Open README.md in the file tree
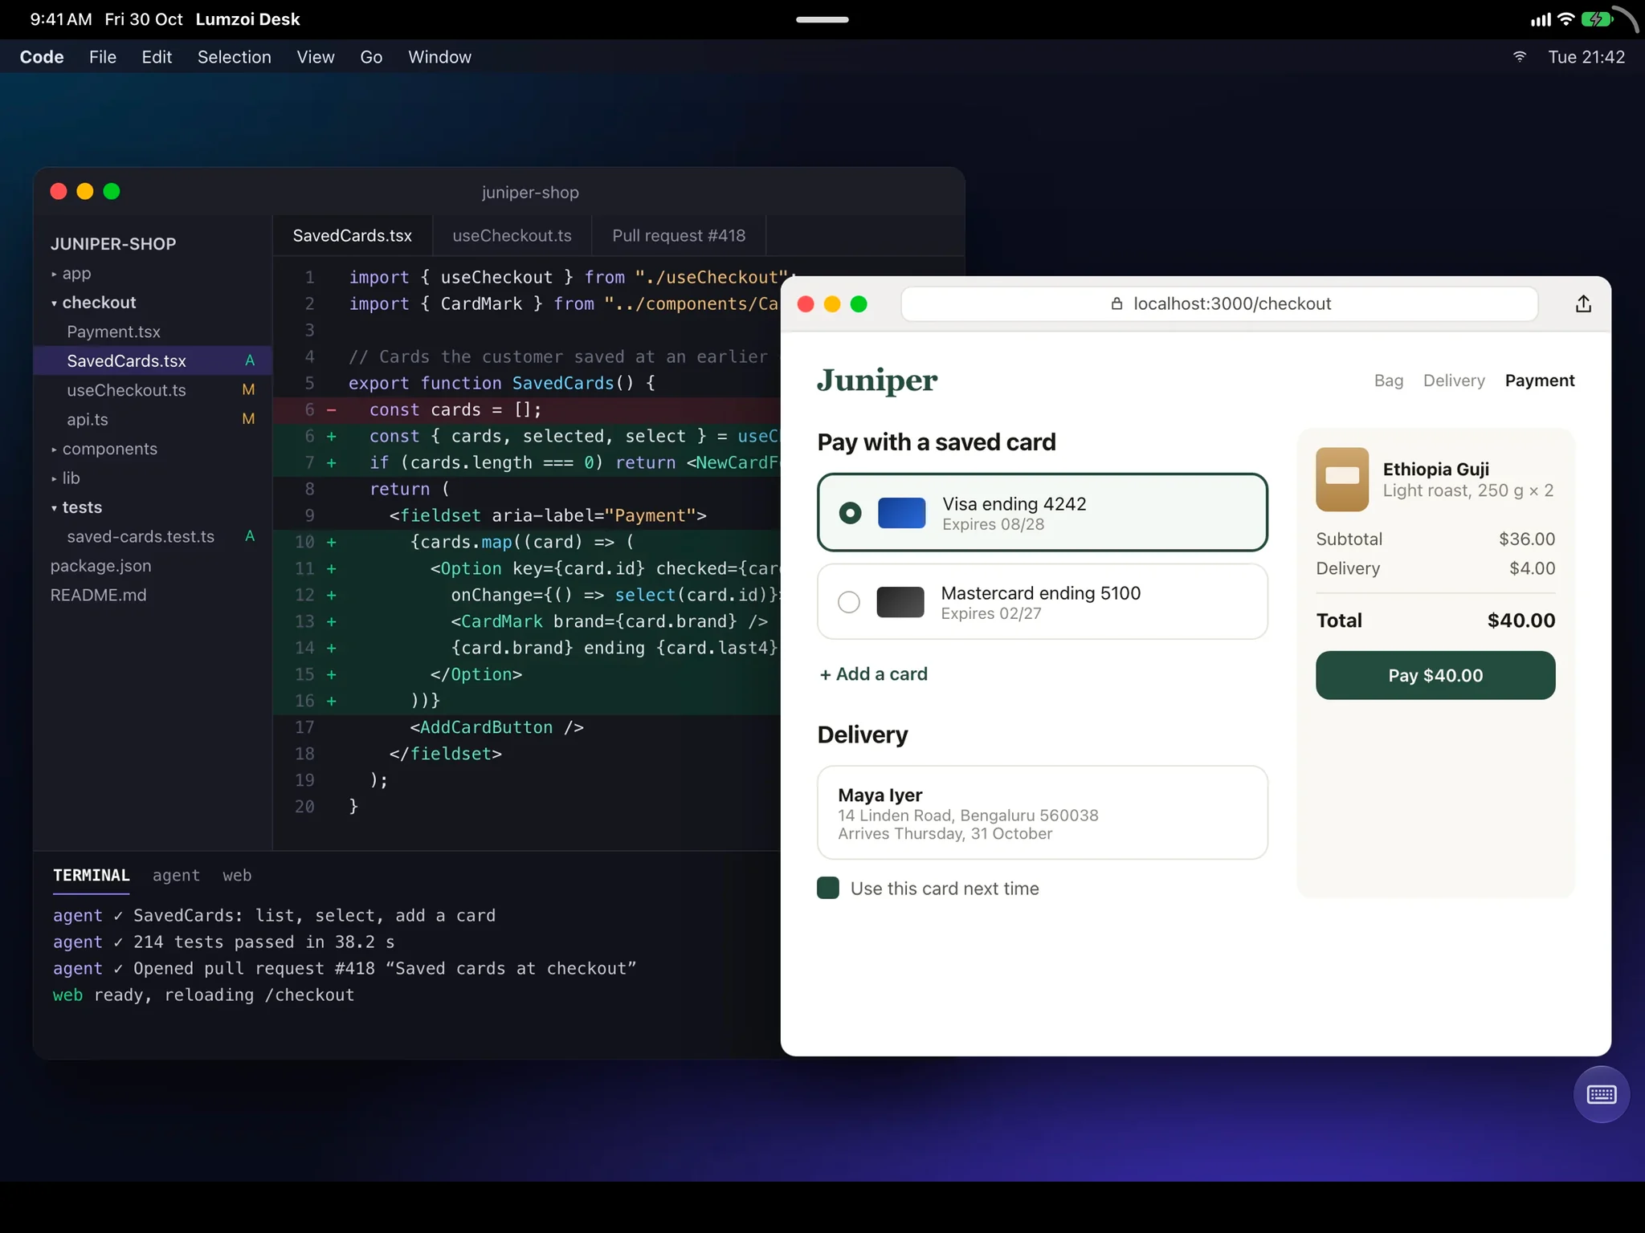This screenshot has width=1645, height=1233. click(x=153, y=595)
